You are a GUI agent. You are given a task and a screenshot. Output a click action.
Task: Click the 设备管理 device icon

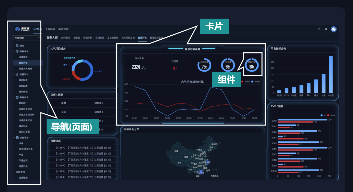[17, 137]
